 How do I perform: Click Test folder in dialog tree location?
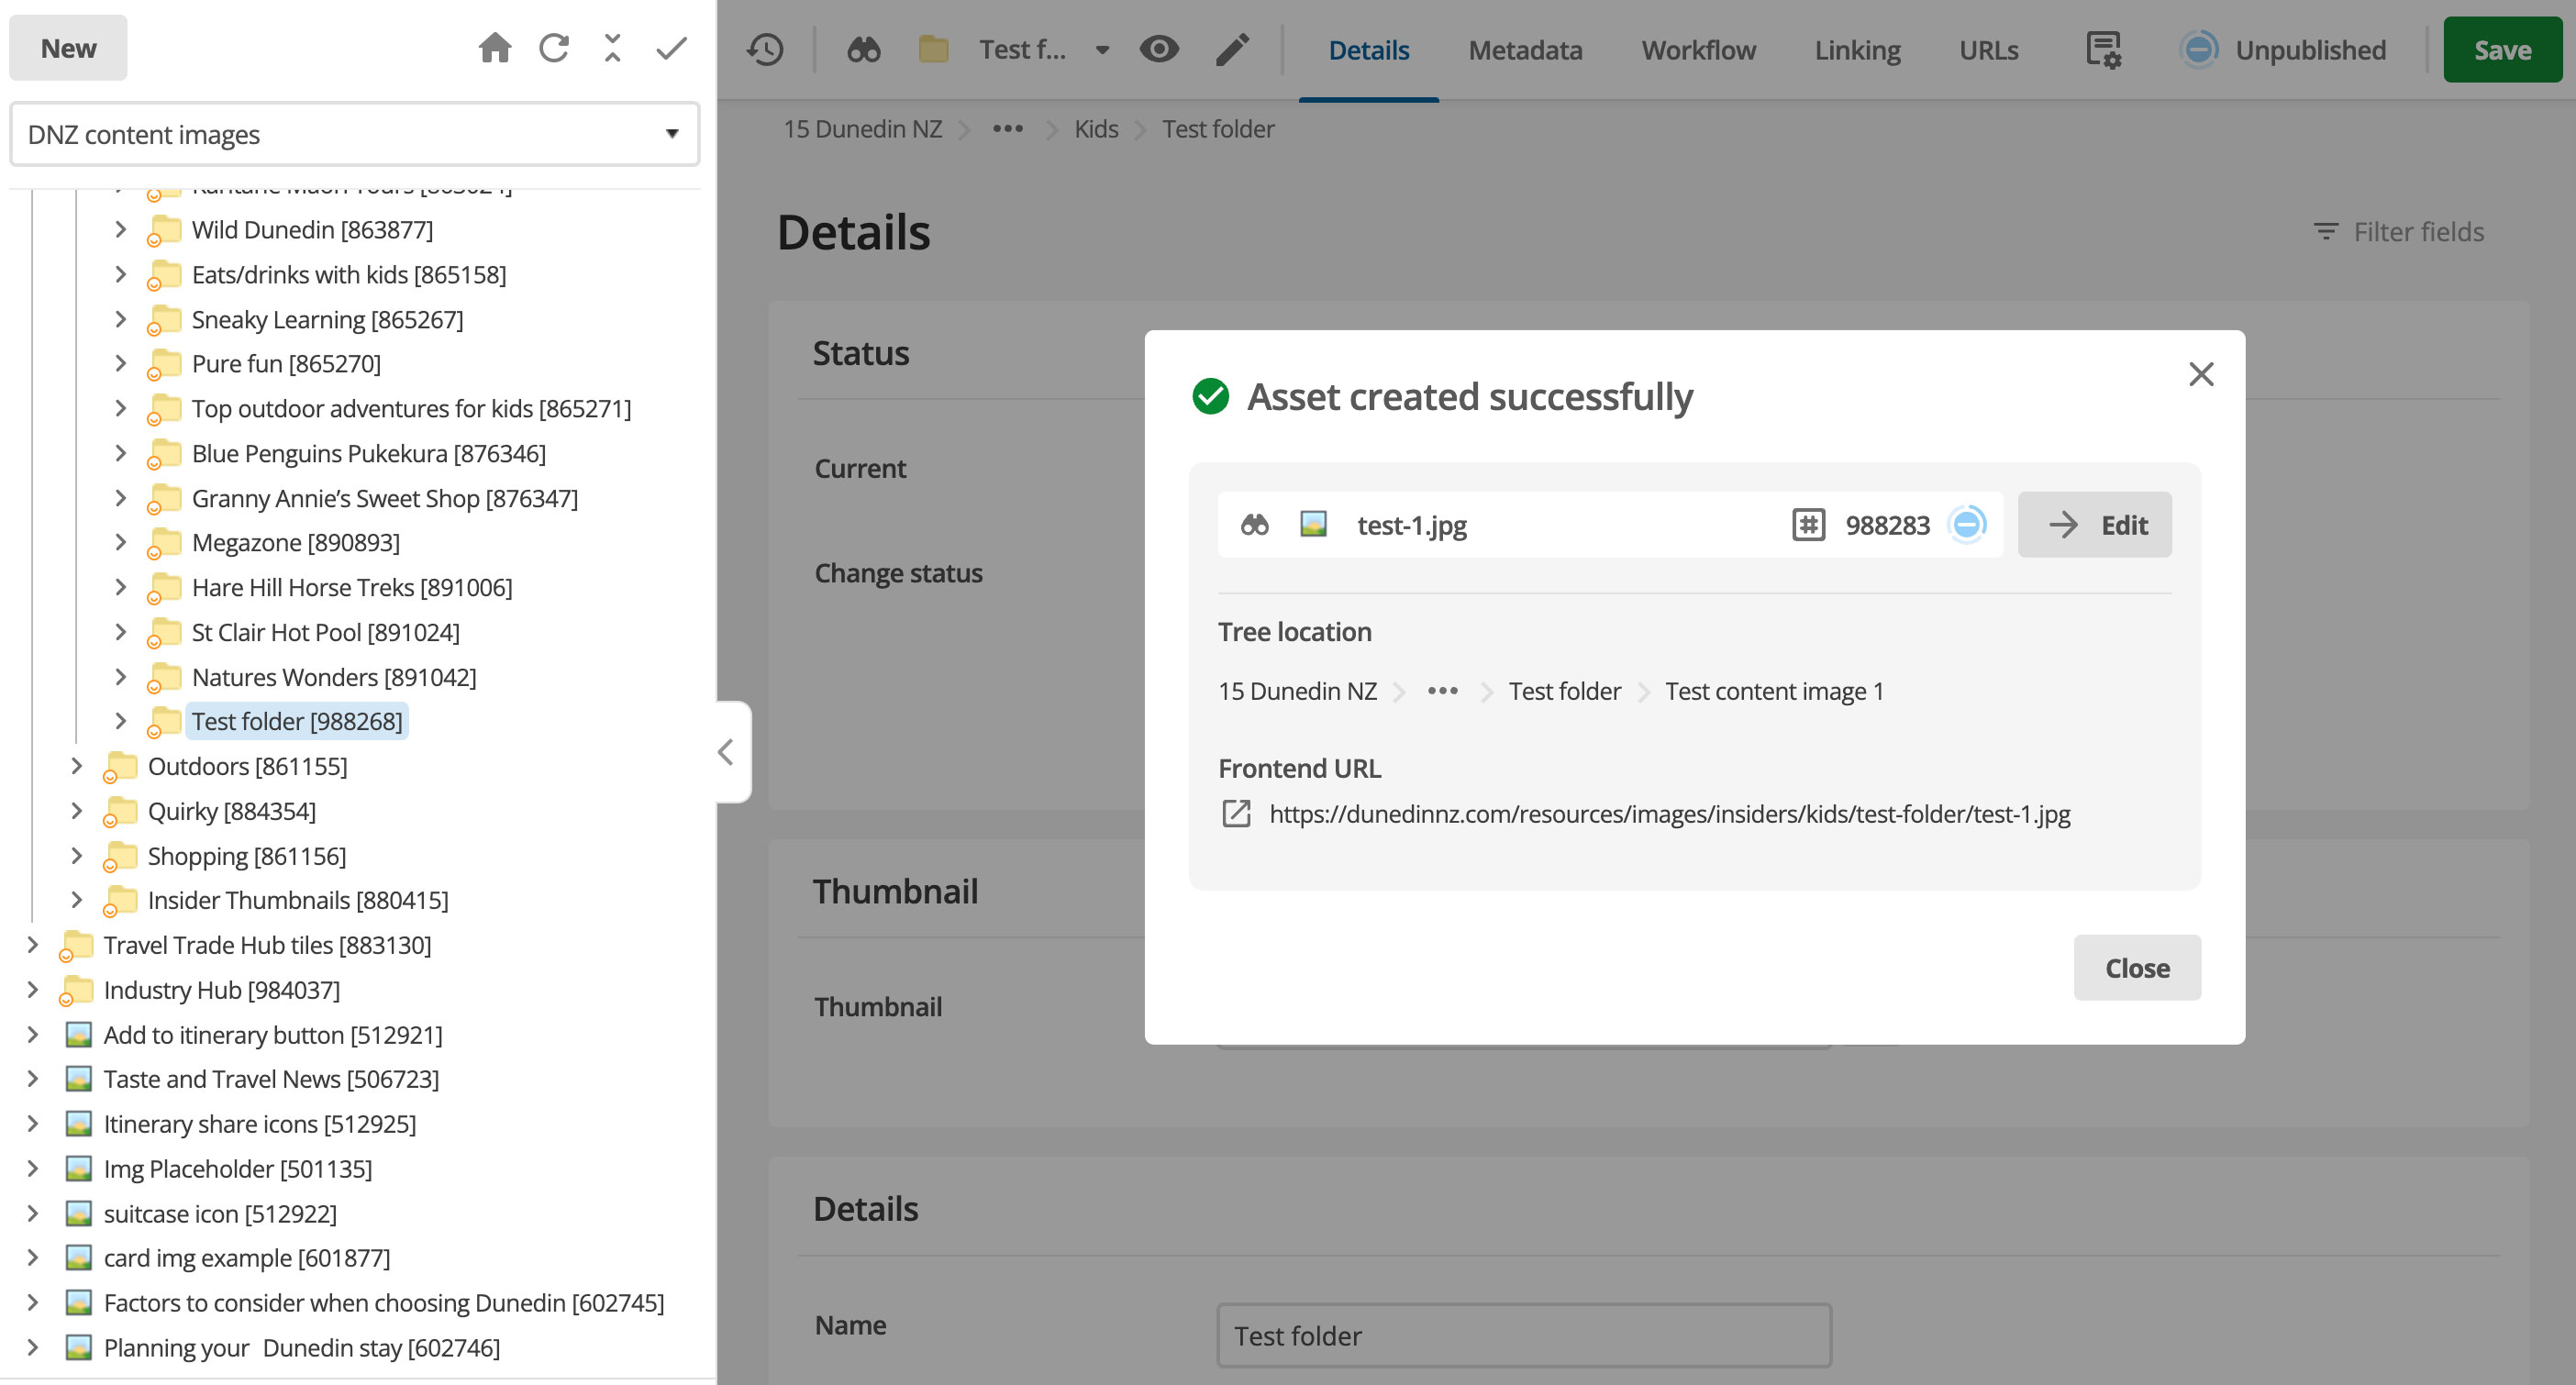tap(1564, 691)
